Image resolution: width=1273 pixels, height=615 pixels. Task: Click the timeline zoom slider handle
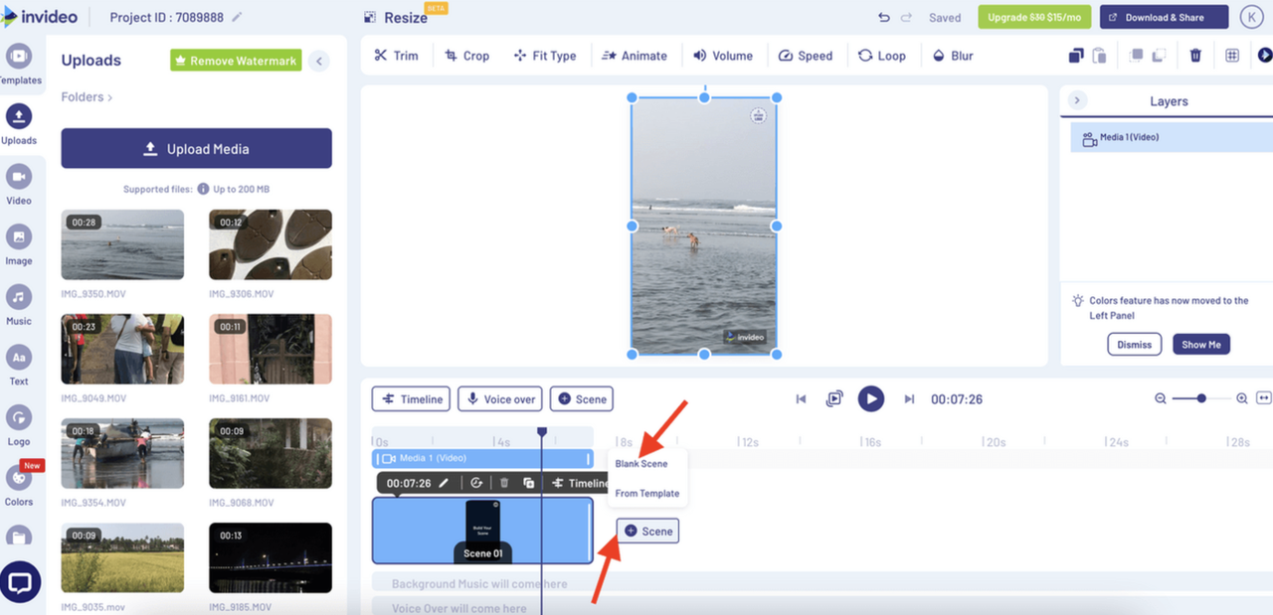pos(1201,398)
